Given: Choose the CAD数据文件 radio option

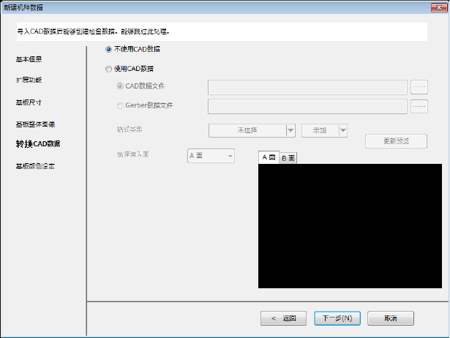Looking at the screenshot, I should click(120, 86).
